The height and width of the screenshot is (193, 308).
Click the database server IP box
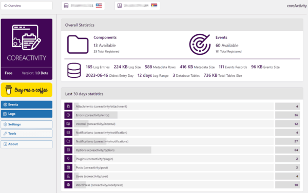point(83,6)
